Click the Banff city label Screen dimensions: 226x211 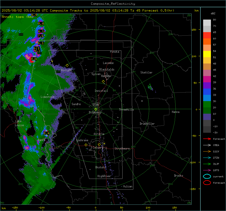[41, 140]
